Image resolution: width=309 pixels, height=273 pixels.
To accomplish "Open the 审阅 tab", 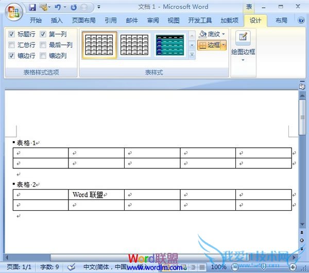I will [153, 20].
